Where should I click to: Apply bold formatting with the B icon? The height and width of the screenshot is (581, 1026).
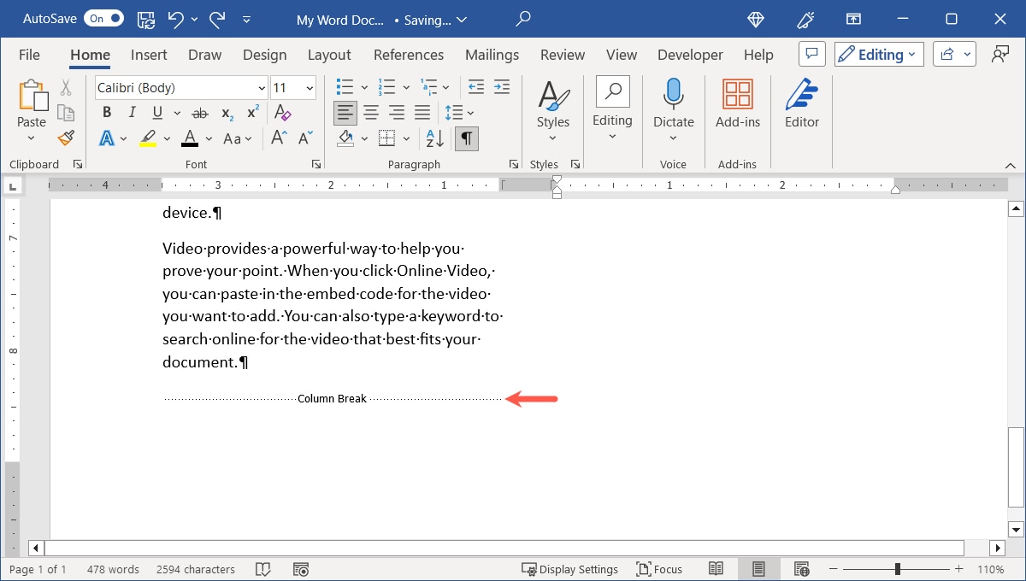click(x=106, y=112)
